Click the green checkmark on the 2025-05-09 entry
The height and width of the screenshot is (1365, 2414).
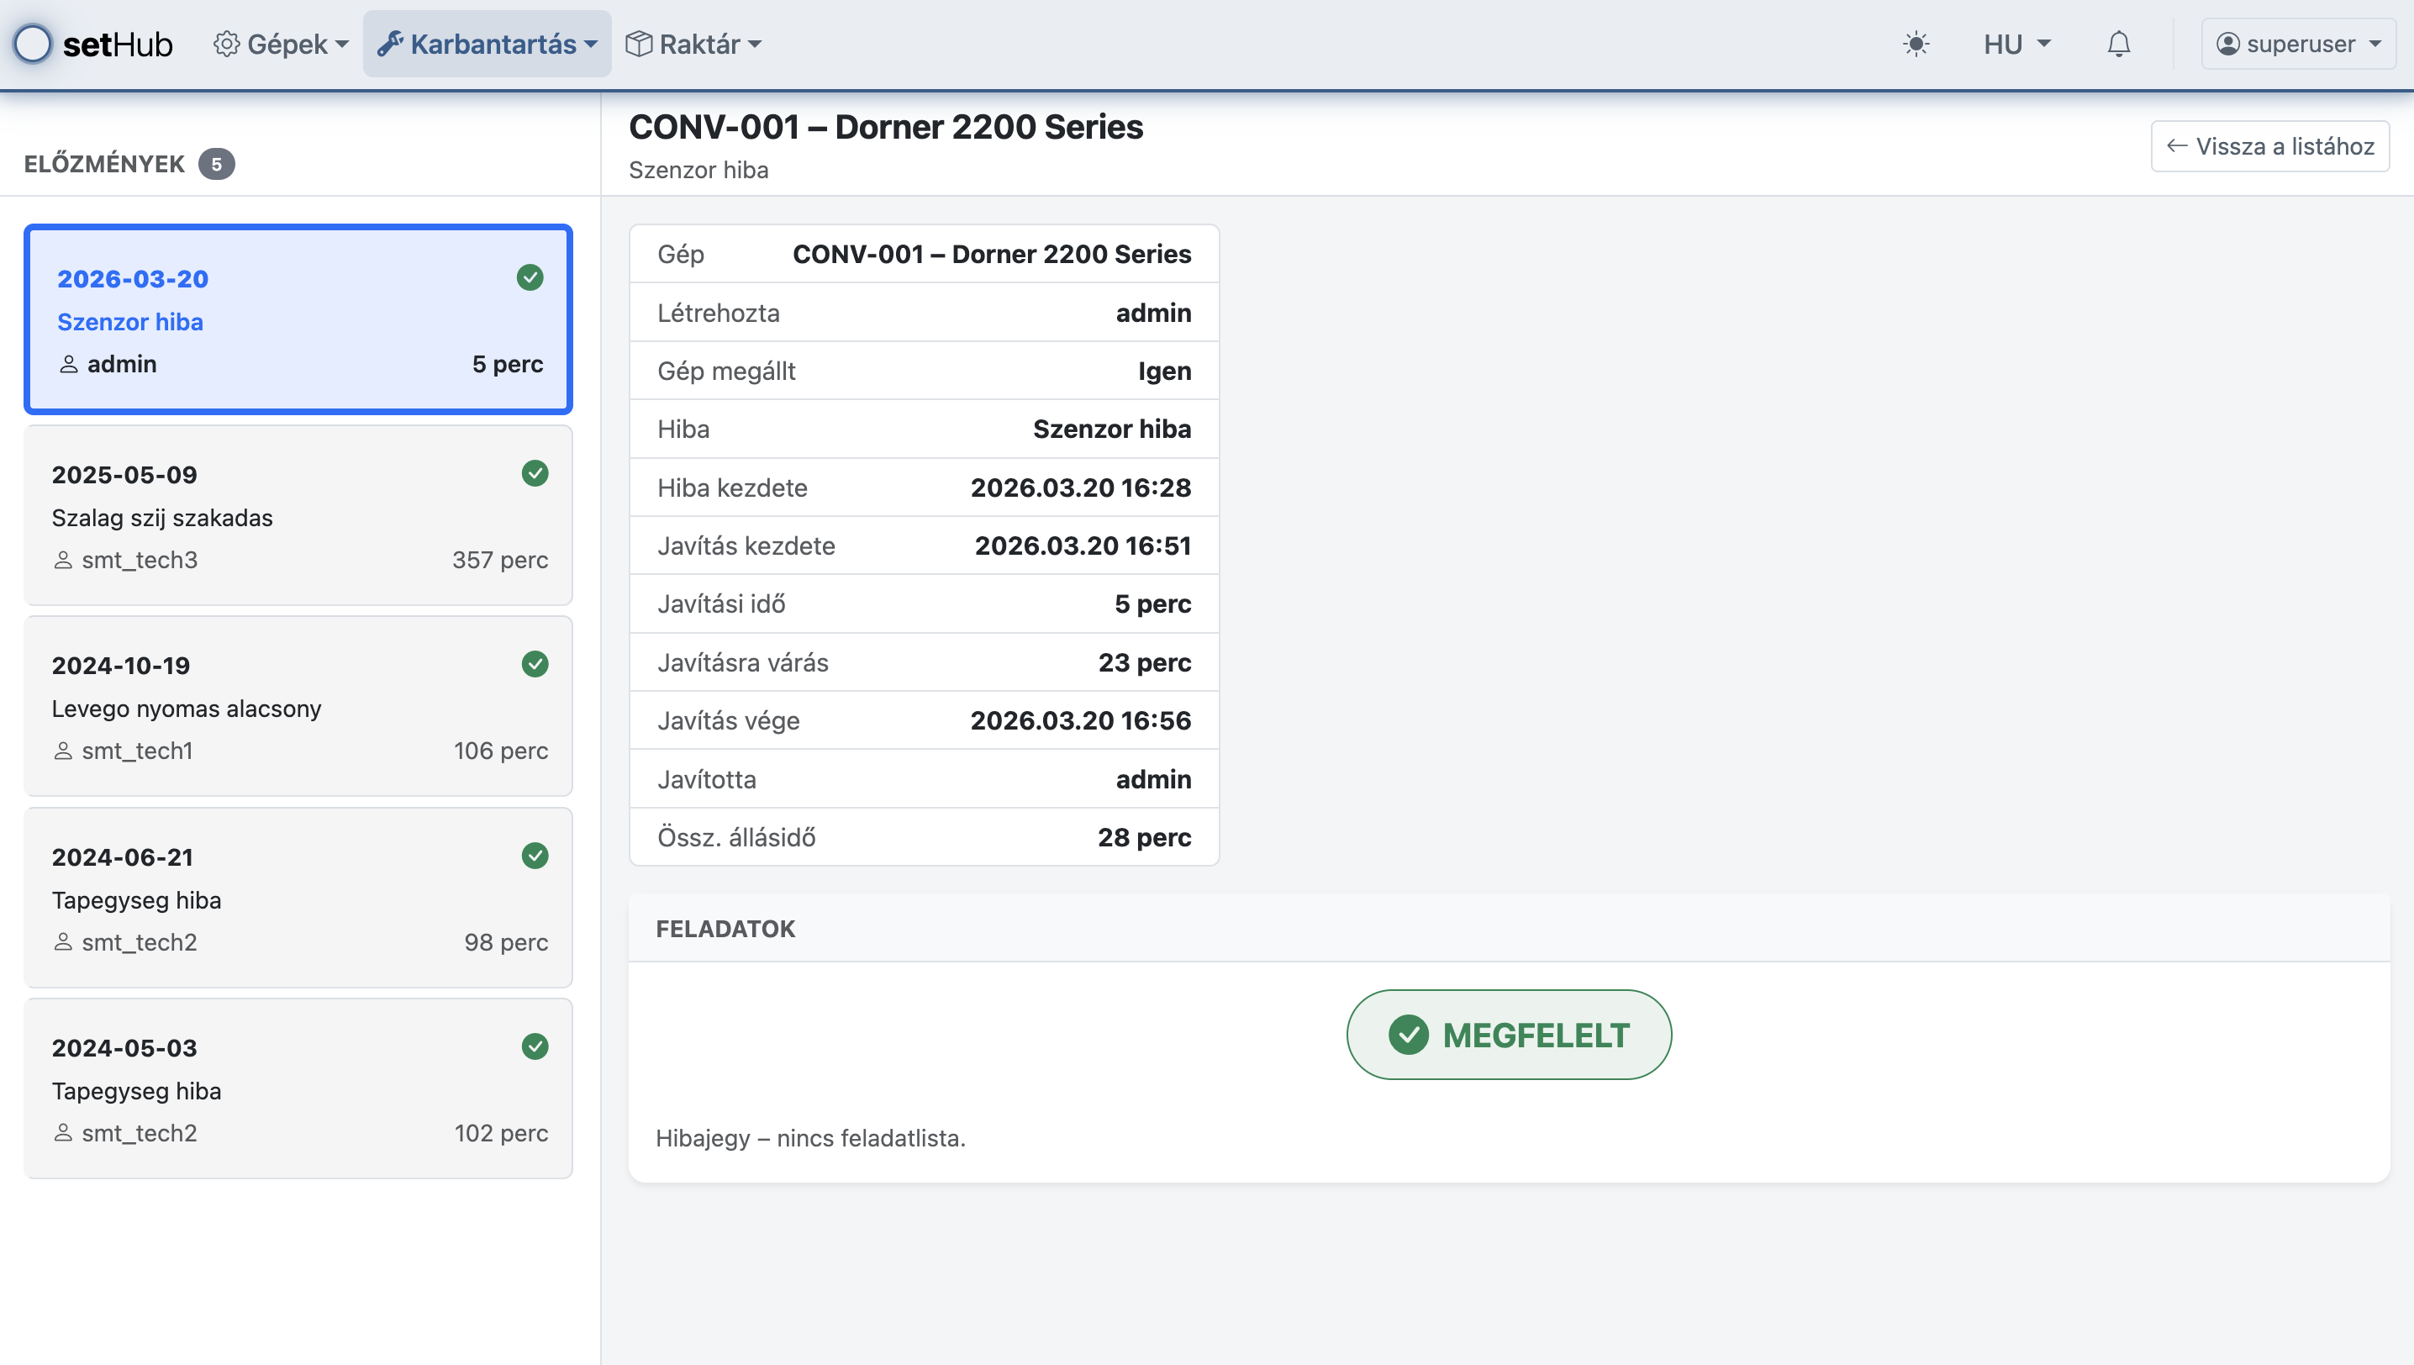coord(535,473)
